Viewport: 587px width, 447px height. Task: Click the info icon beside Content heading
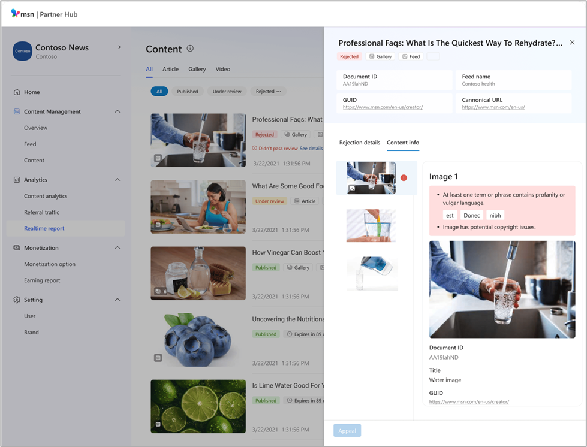coord(190,49)
